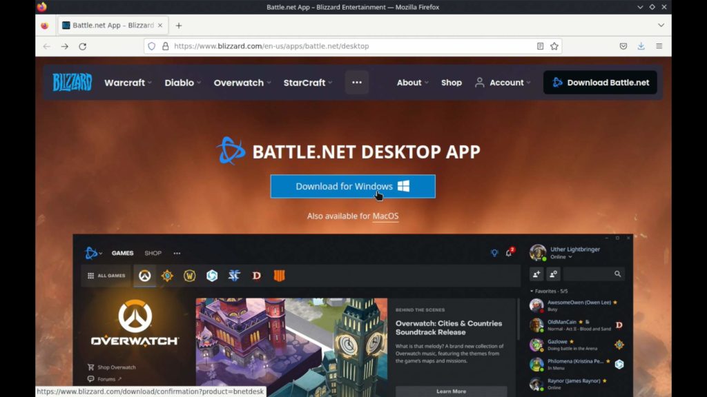The image size is (707, 397).
Task: Click Uther Lightbringer profile avatar
Action: tap(537, 252)
